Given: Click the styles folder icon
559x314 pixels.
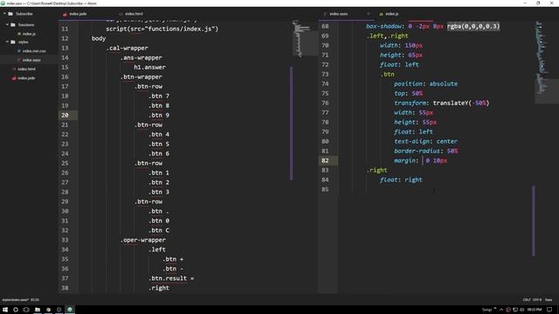Looking at the screenshot, I should pos(13,42).
